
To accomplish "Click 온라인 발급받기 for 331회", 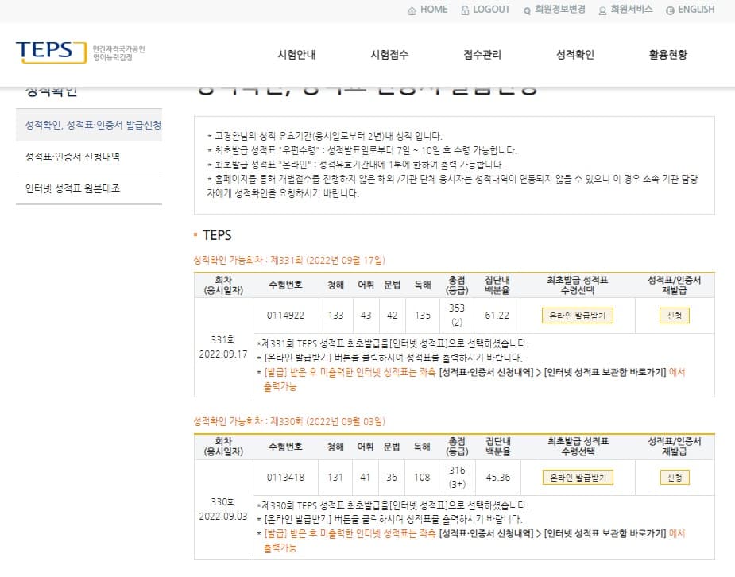I will coord(578,316).
